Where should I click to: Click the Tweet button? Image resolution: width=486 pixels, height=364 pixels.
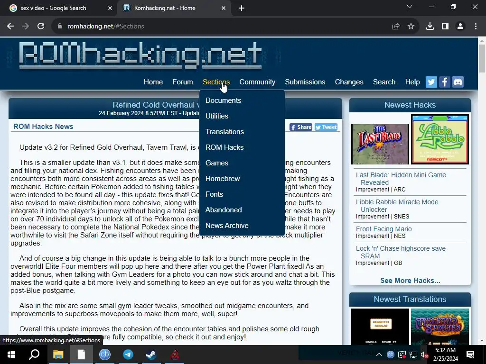[x=326, y=127]
